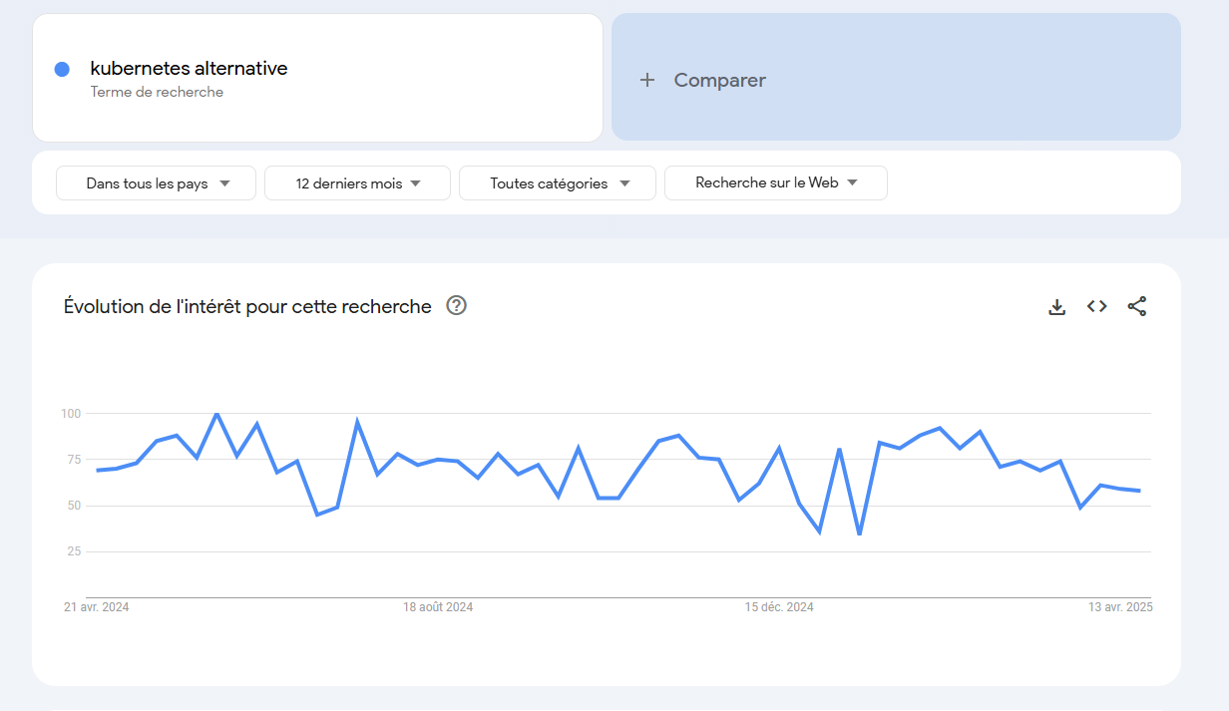Screen dimensions: 1229x711
Task: Select the 21 avr. 2024 axis label
Action: tap(97, 607)
